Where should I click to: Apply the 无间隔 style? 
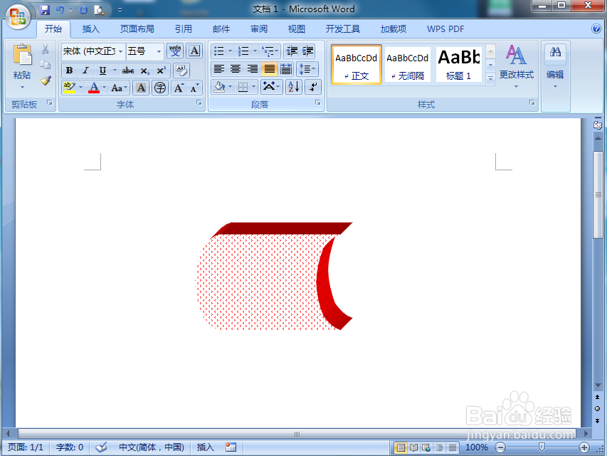tap(407, 64)
